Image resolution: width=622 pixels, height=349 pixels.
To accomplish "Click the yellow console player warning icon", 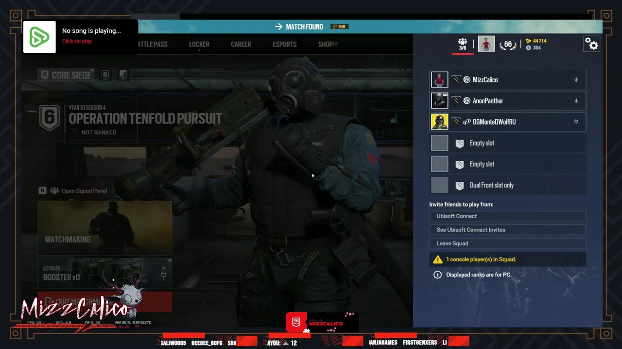I will 438,259.
